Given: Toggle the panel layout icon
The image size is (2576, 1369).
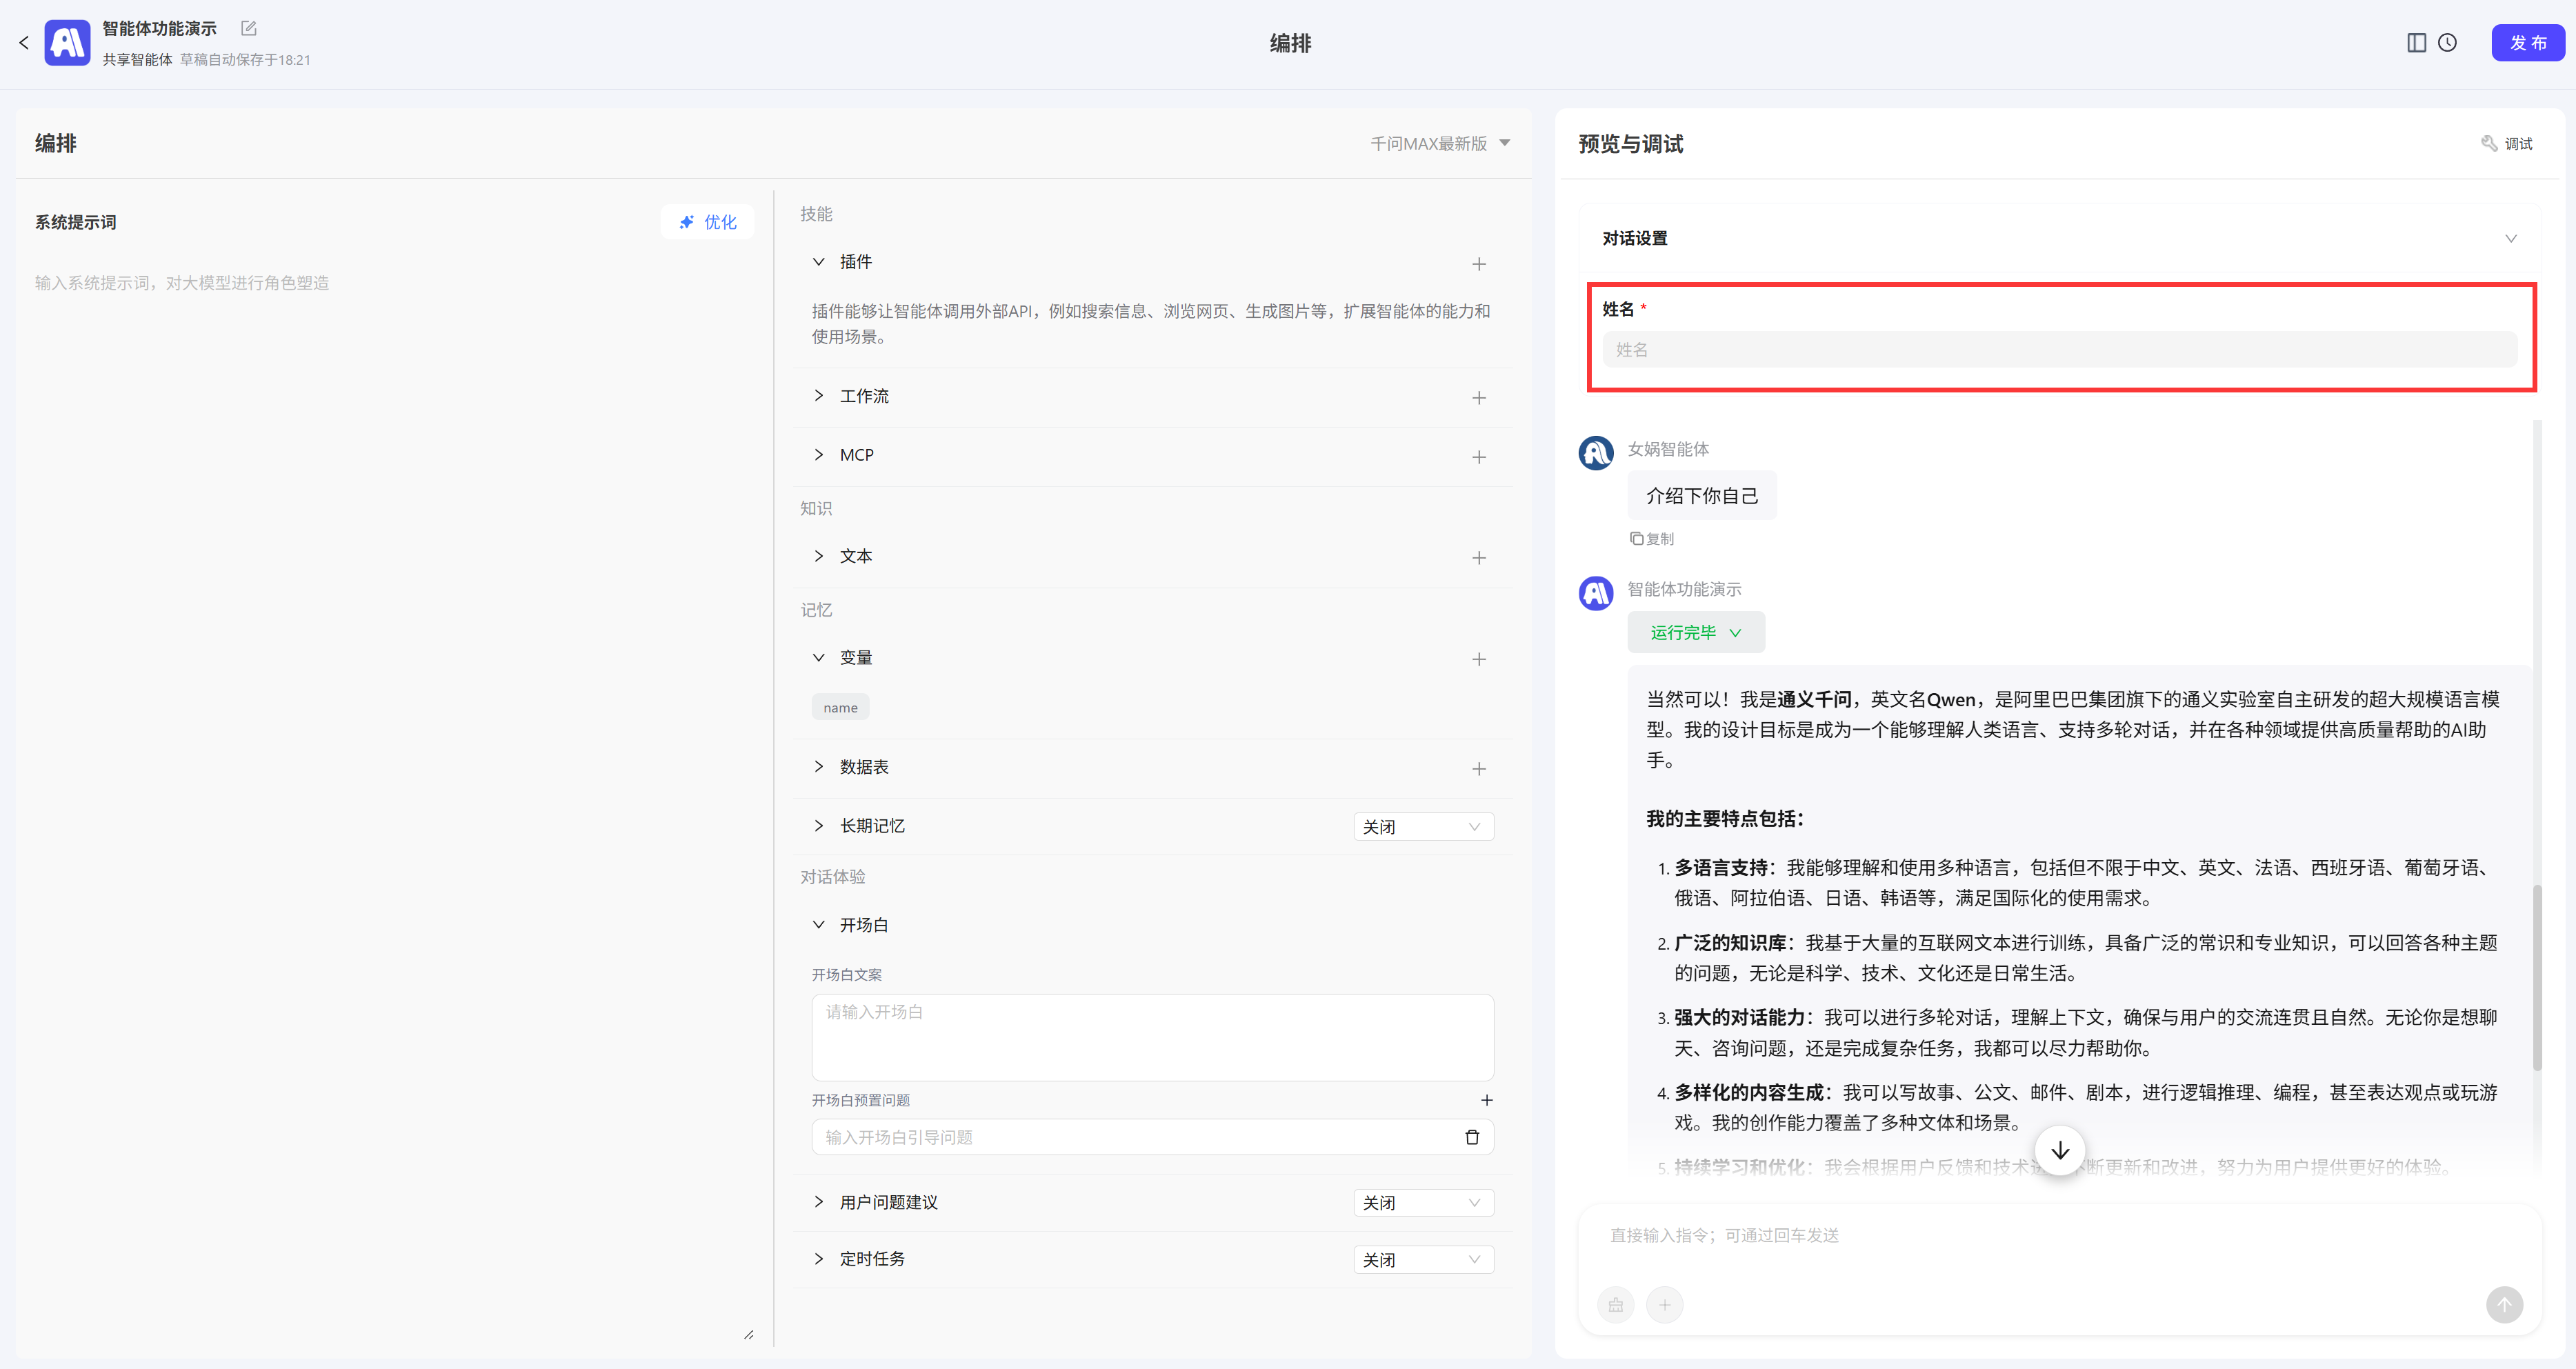Looking at the screenshot, I should 2416,42.
